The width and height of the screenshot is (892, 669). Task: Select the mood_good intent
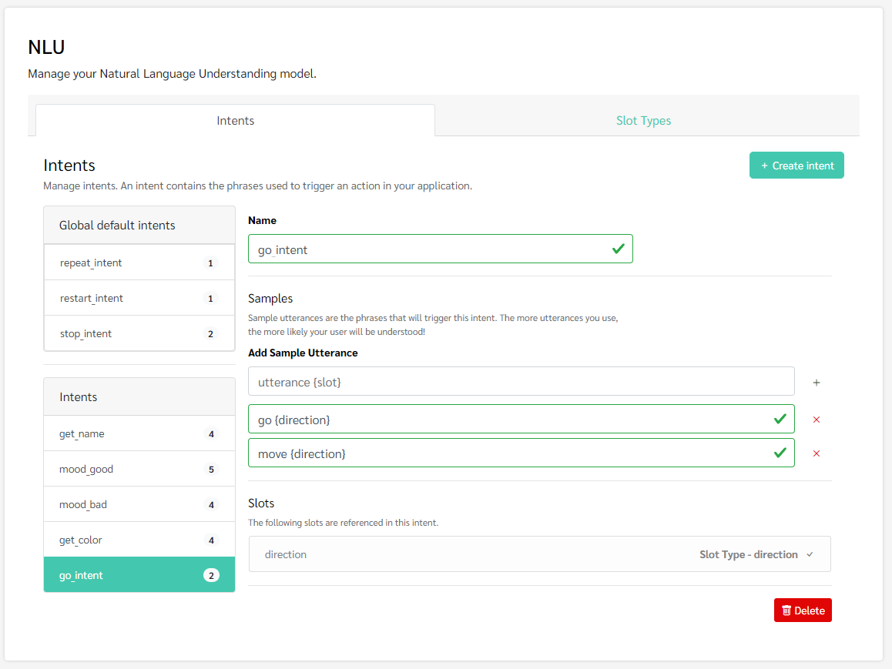click(139, 469)
